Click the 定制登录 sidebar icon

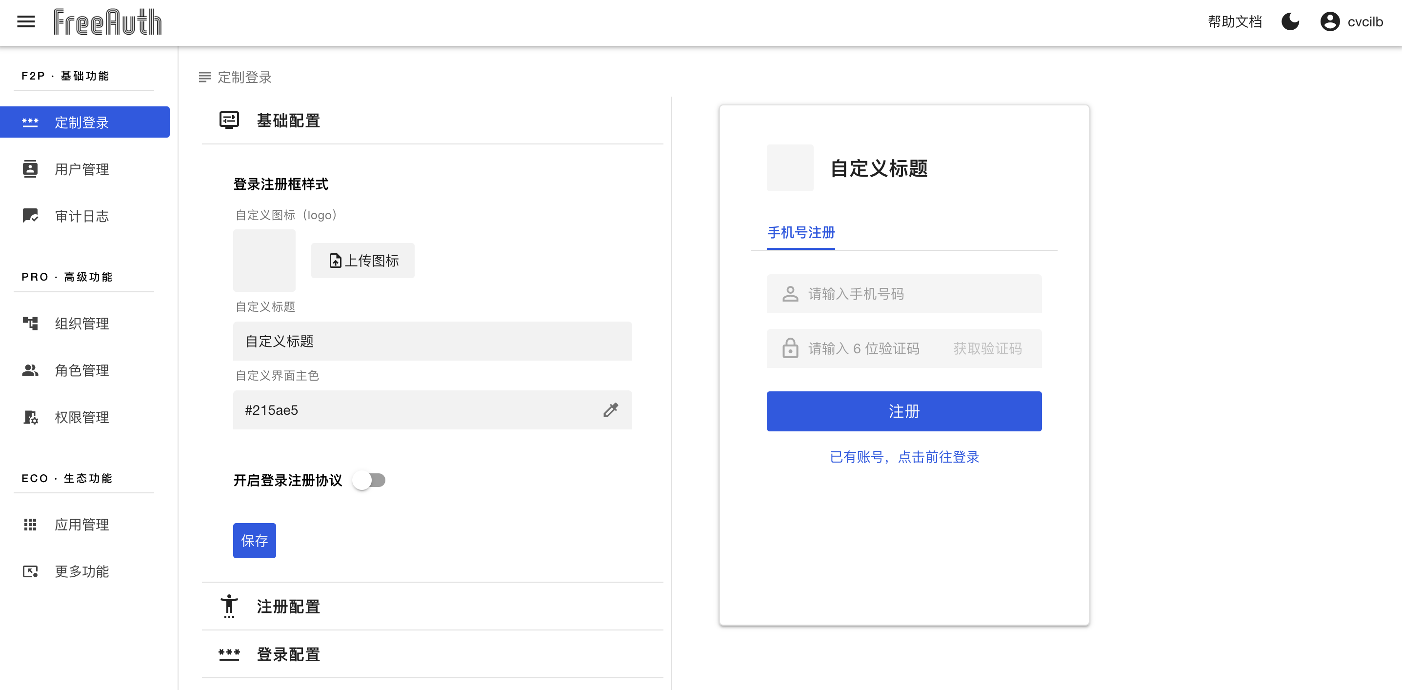pos(31,122)
